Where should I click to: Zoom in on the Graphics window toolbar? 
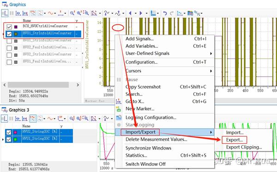pyautogui.click(x=79, y=13)
